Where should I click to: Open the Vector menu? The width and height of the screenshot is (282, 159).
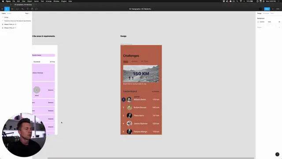click(x=36, y=1)
